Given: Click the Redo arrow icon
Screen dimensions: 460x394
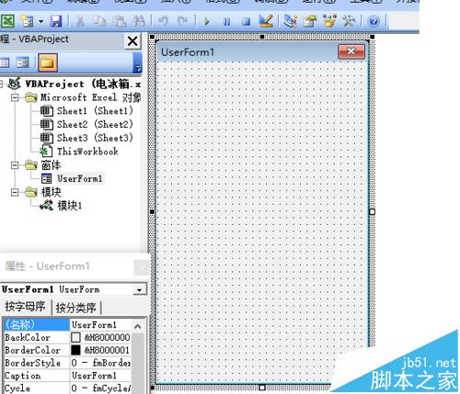Looking at the screenshot, I should [x=183, y=21].
